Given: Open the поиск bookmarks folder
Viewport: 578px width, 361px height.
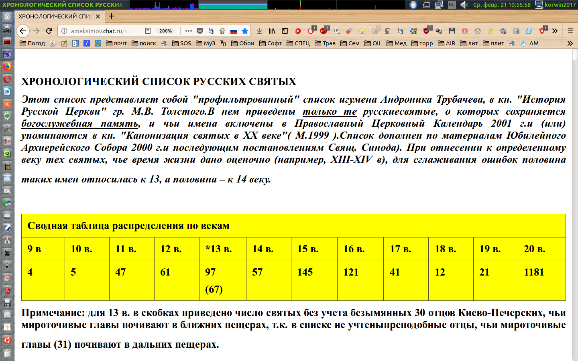Looking at the screenshot, I should pos(144,43).
